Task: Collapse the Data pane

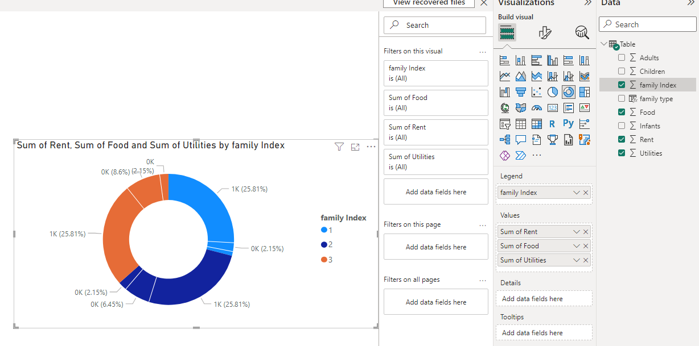Action: tap(691, 3)
